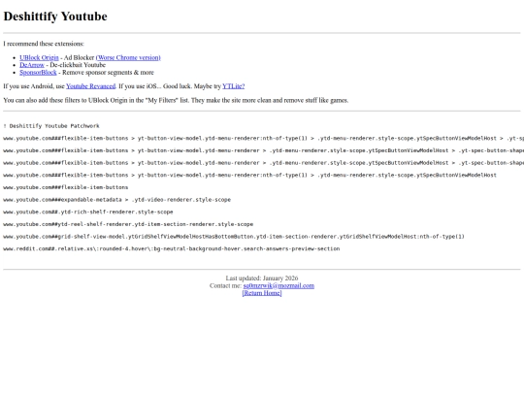Click the '- Ad Blocker' description text
Viewport: 524px width, 393px height.
pos(78,57)
